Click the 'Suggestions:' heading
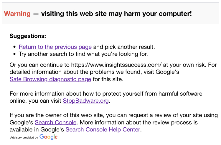Image resolution: width=221 pixels, height=145 pixels. pos(28,36)
